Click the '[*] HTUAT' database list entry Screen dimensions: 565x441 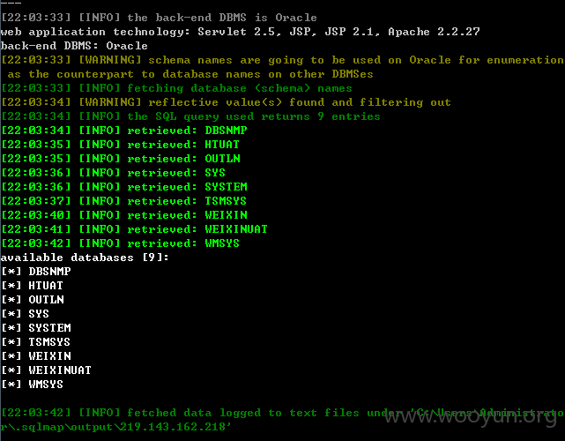[x=32, y=286]
